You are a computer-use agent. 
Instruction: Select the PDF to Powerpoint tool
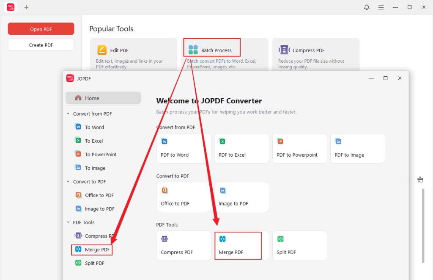pyautogui.click(x=299, y=148)
